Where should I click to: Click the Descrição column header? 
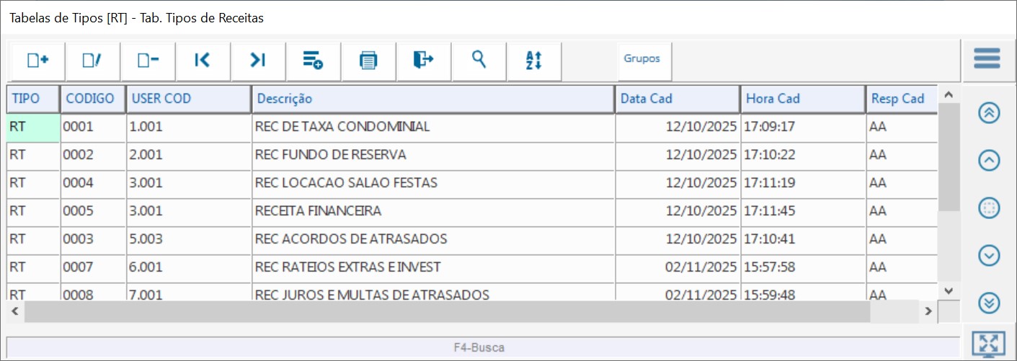[x=432, y=99]
